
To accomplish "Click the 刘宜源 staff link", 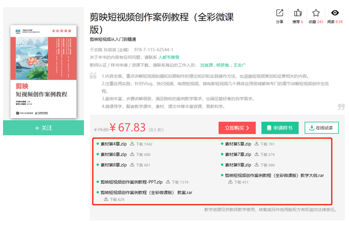I will pos(206,65).
